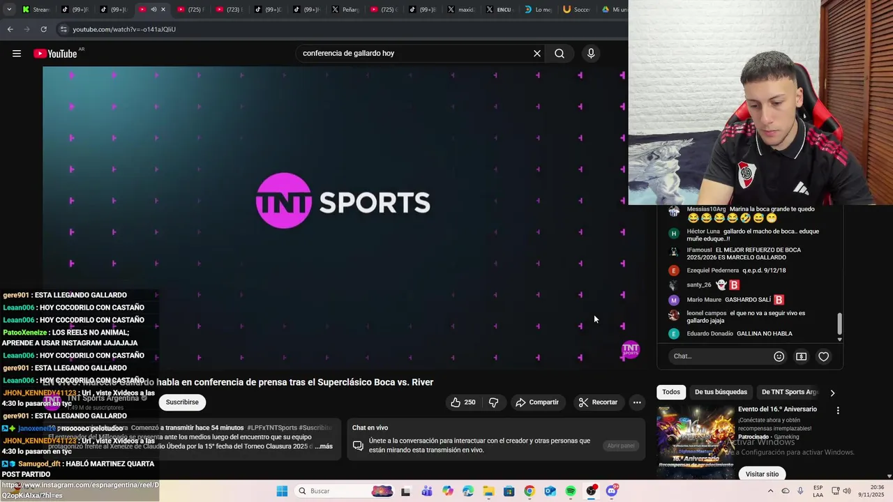This screenshot has width=893, height=502.
Task: Open the OneDrive cloud tray icon
Action: [786, 491]
